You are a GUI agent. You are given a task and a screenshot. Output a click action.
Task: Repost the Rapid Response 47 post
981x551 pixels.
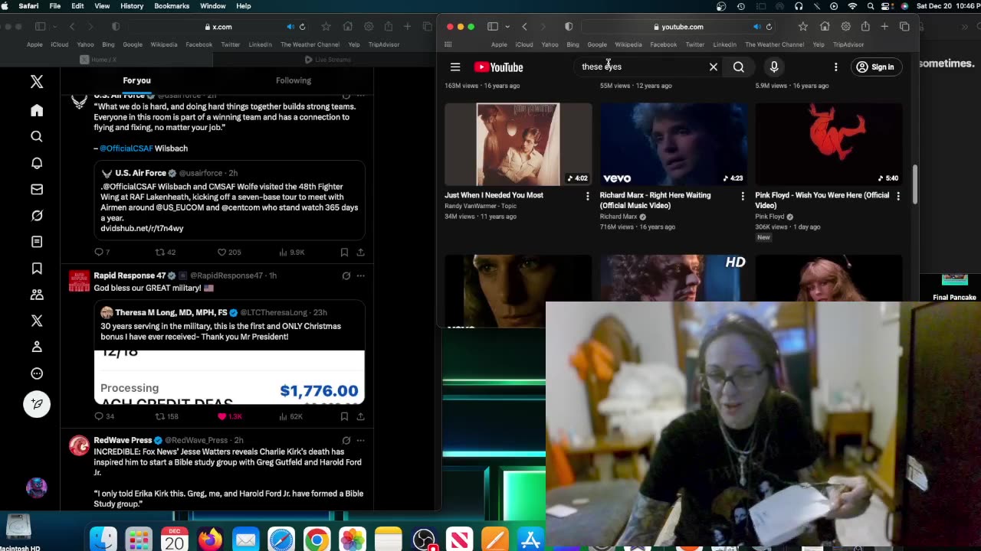160,416
